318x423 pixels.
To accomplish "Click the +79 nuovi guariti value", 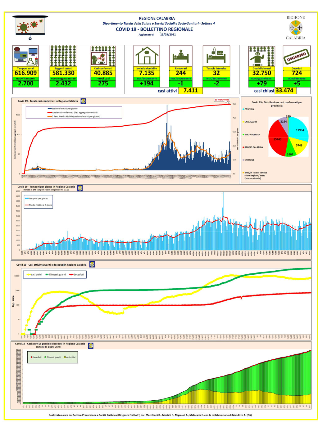I will pyautogui.click(x=262, y=83).
